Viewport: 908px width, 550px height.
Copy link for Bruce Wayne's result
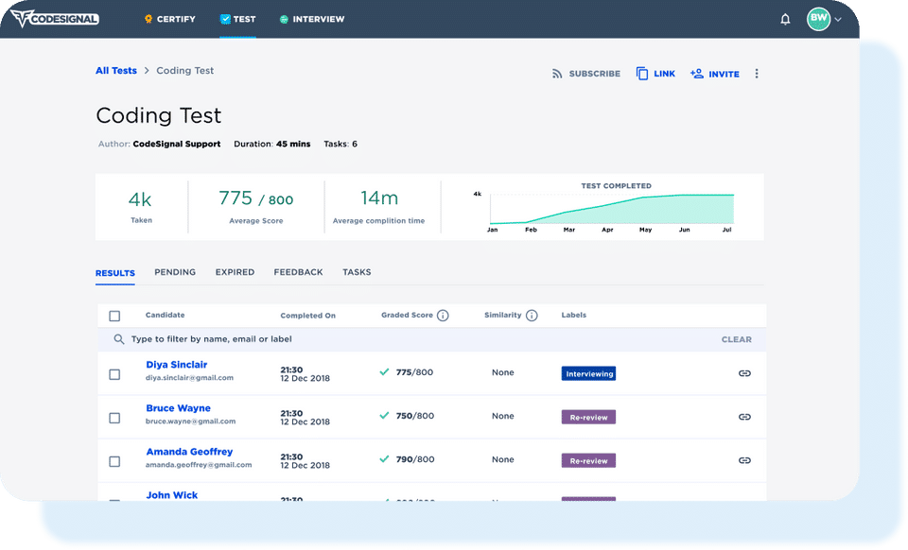[x=744, y=417]
